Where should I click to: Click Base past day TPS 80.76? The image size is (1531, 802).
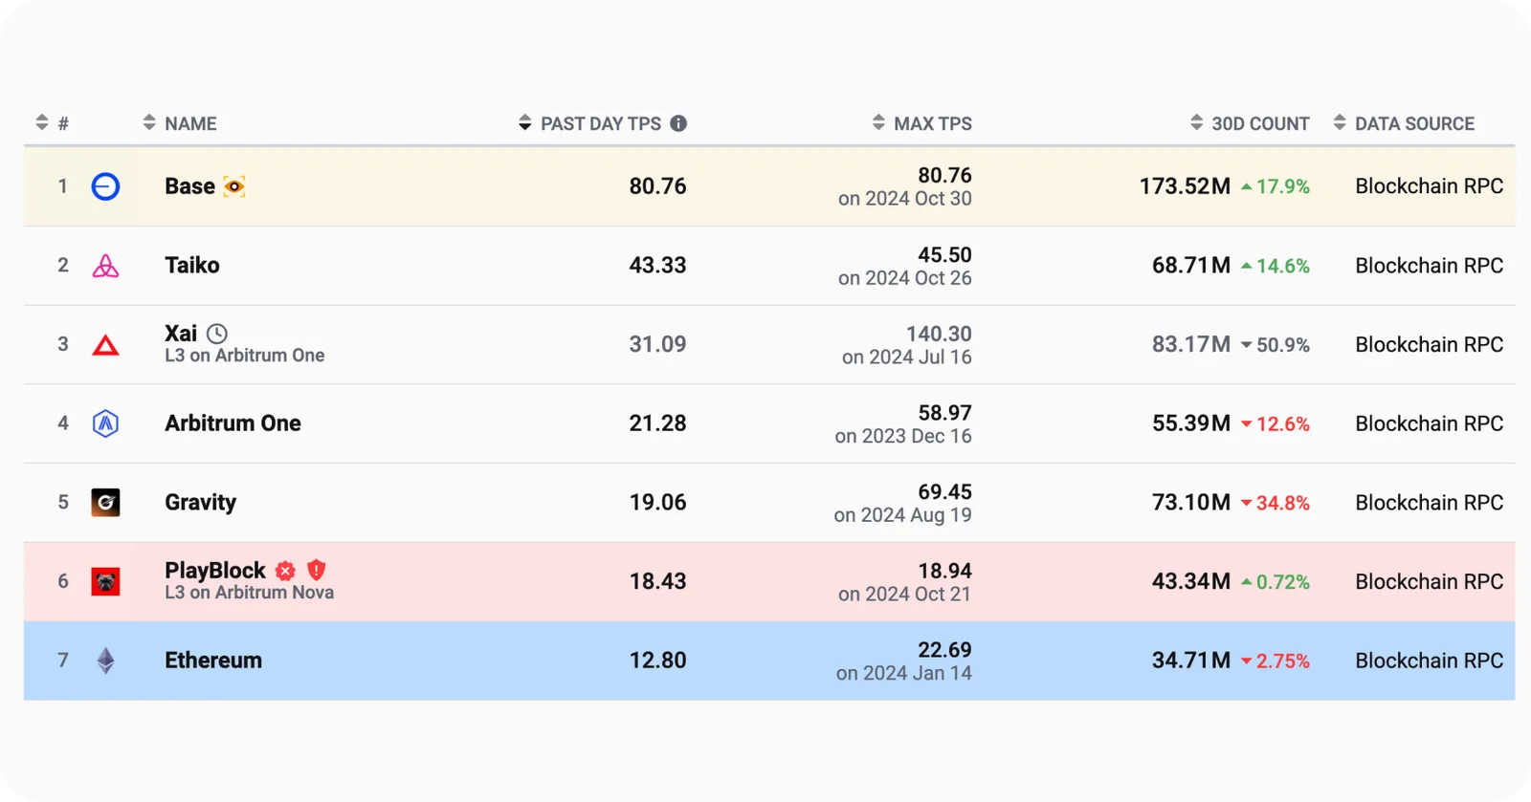point(657,186)
